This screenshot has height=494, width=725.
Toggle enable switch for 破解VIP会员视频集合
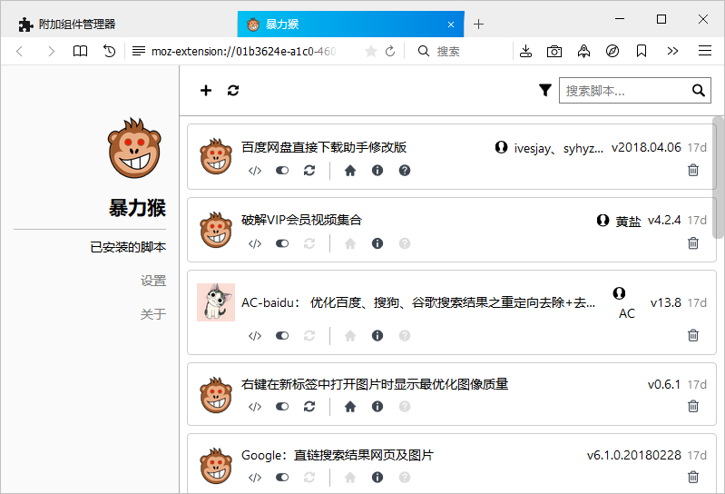[282, 243]
